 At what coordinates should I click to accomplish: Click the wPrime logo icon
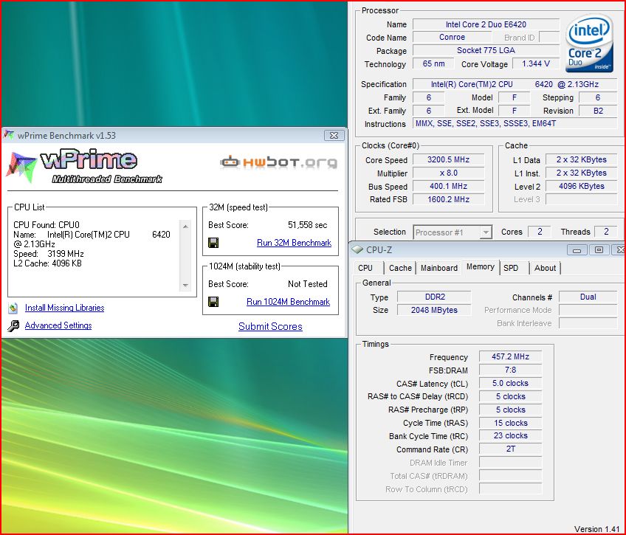click(x=21, y=168)
